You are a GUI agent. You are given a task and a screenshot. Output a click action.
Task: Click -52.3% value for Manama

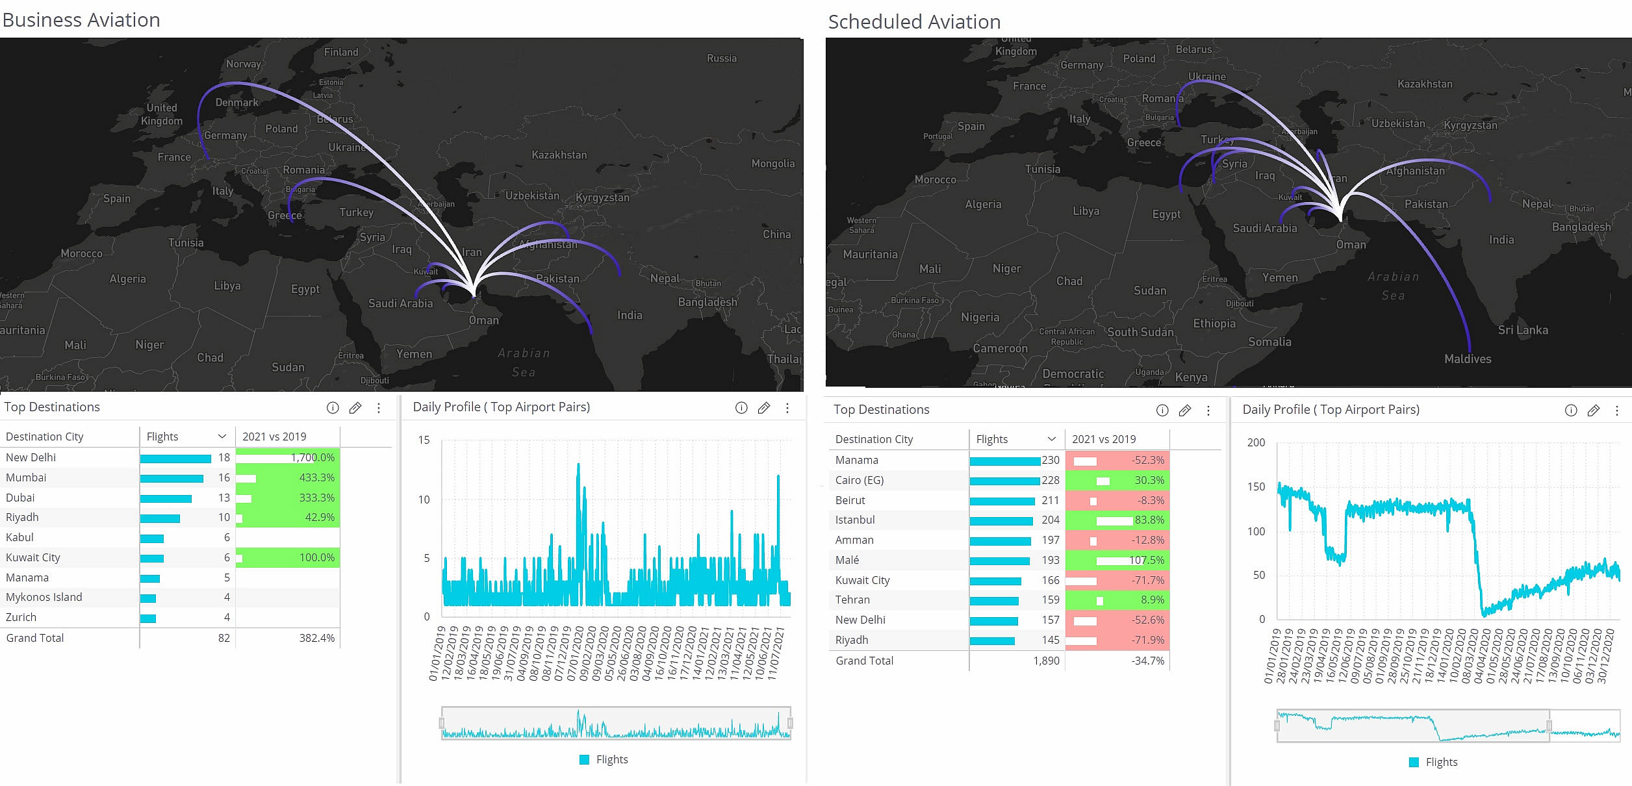(1148, 460)
